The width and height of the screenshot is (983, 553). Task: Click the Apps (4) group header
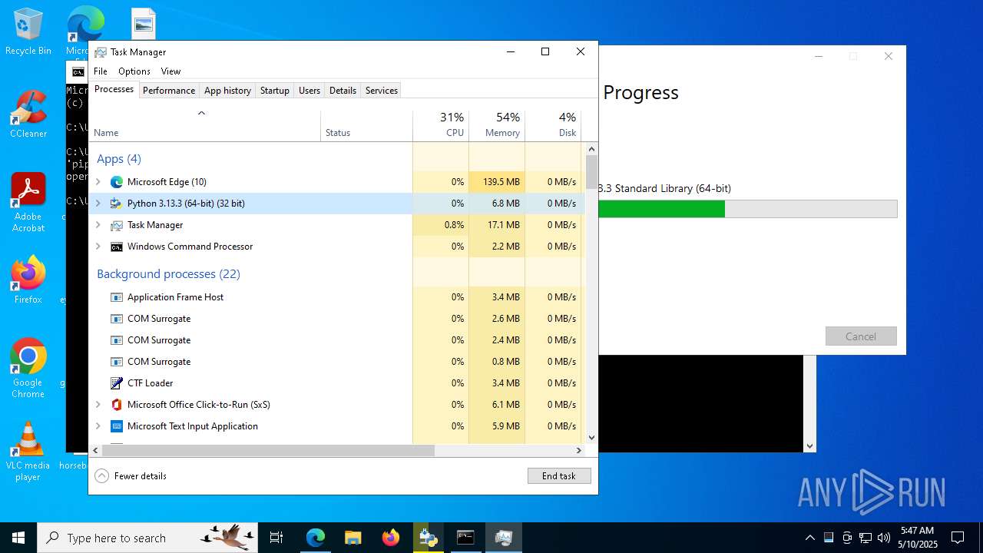(119, 159)
